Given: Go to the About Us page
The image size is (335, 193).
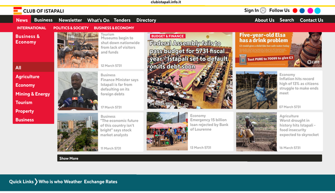Looking at the screenshot, I should [x=264, y=20].
